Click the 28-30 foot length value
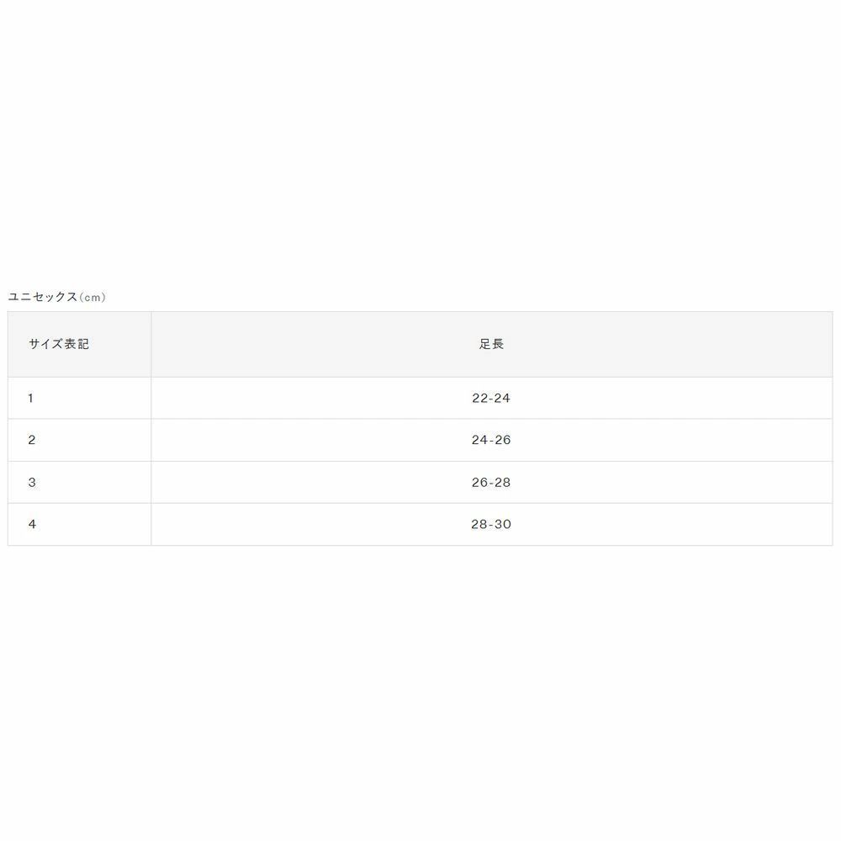 [x=491, y=524]
